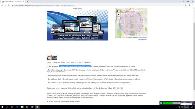Screen dimensions: 195x109
Task: Click the OPEN 7 DAYS PER WEEK line
Action: [x=69, y=63]
